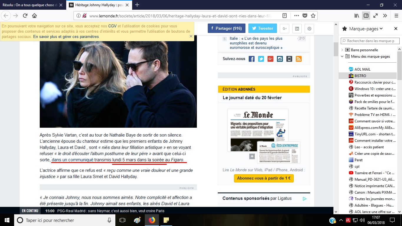This screenshot has width=402, height=226.
Task: Open a new tab with plus button
Action: tap(137, 5)
